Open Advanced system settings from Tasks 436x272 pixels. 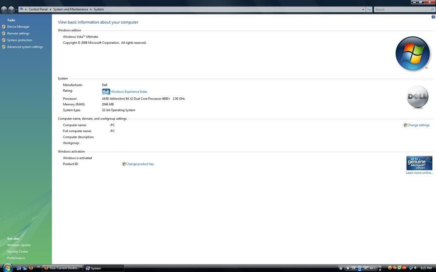(25, 47)
